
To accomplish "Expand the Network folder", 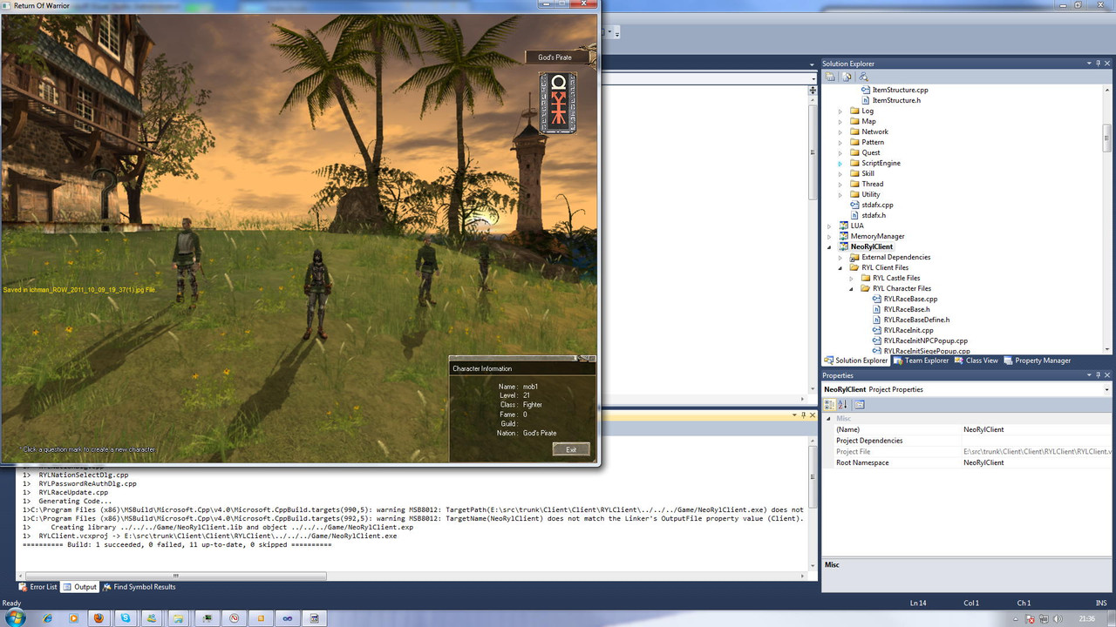I will coord(841,131).
